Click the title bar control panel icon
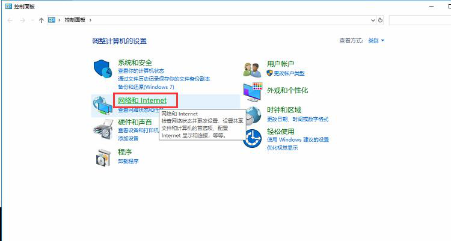 pyautogui.click(x=8, y=7)
